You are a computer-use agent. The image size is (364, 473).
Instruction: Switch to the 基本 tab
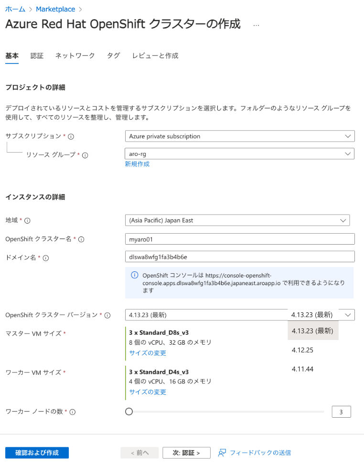pyautogui.click(x=12, y=56)
